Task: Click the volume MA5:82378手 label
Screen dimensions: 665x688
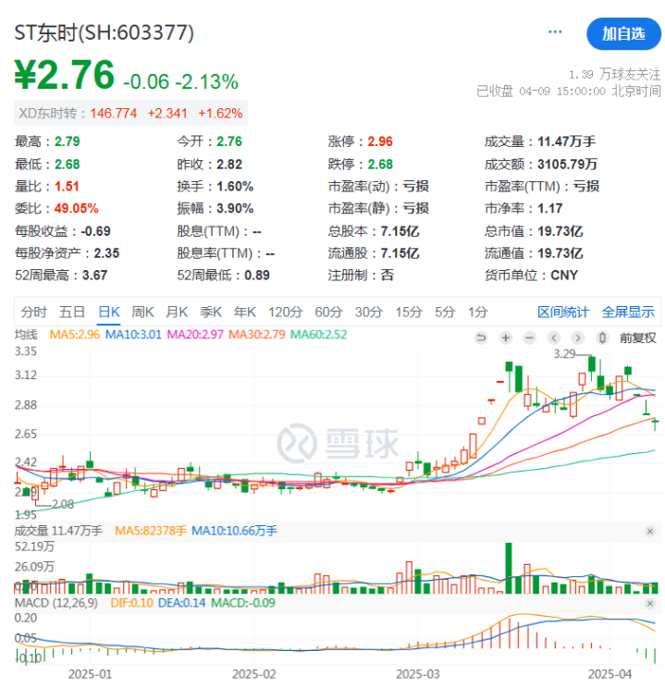Action: [x=151, y=531]
